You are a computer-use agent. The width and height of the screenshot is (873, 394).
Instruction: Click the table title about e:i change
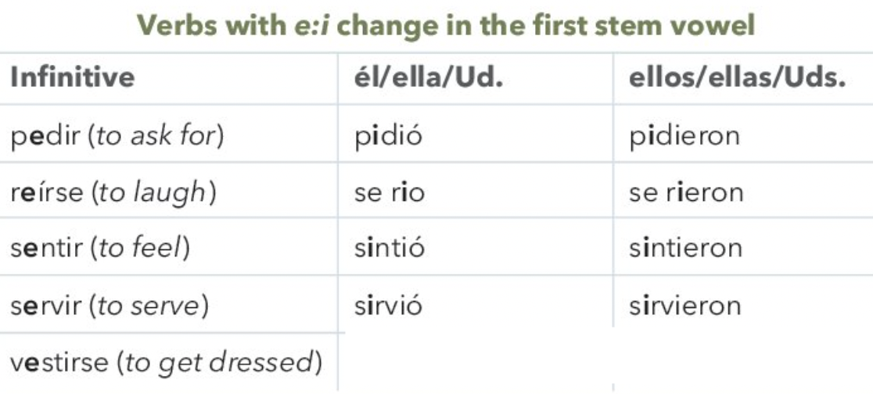(445, 25)
